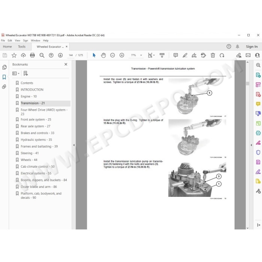Collapse the right tools pane arrow
Image resolution: width=262 pixels, height=262 pixels.
251,145
